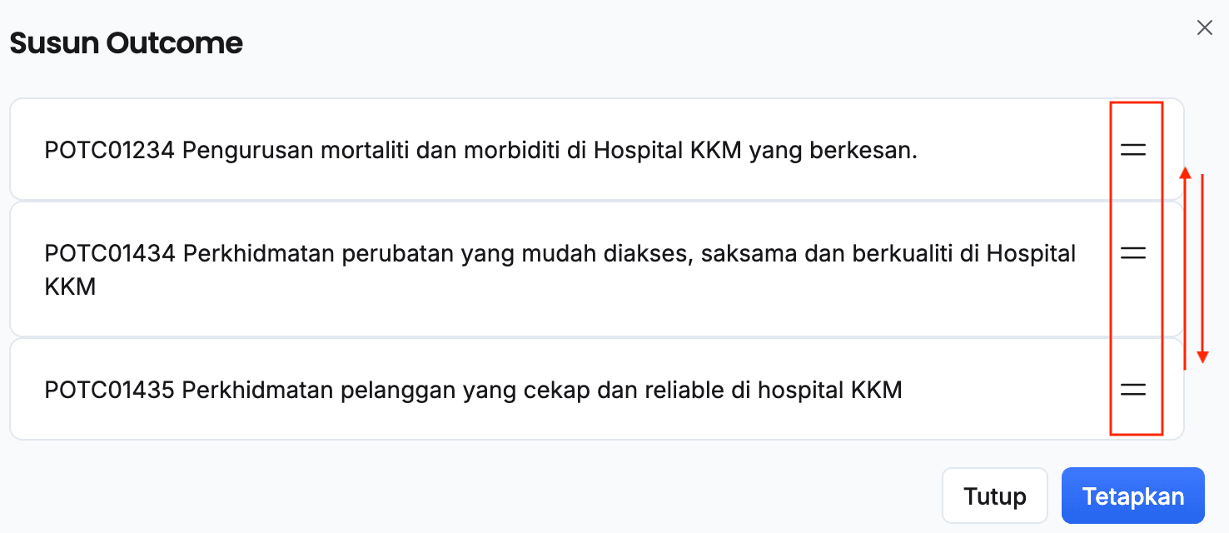The width and height of the screenshot is (1229, 533).
Task: Select the POTC01234 code text
Action: pos(109,151)
